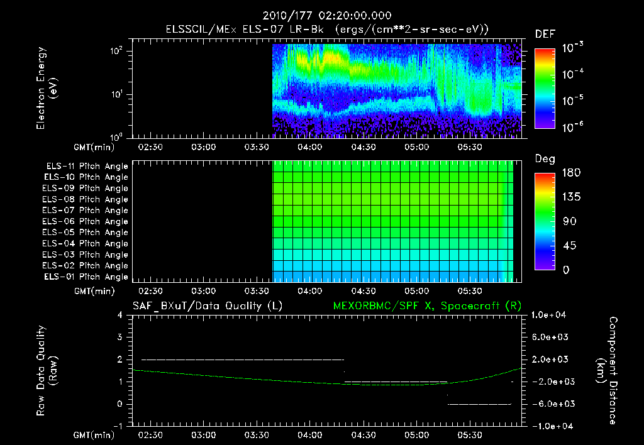Click 04:30 under the pitch angle panel
Image resolution: width=644 pixels, height=445 pixels.
364,291
